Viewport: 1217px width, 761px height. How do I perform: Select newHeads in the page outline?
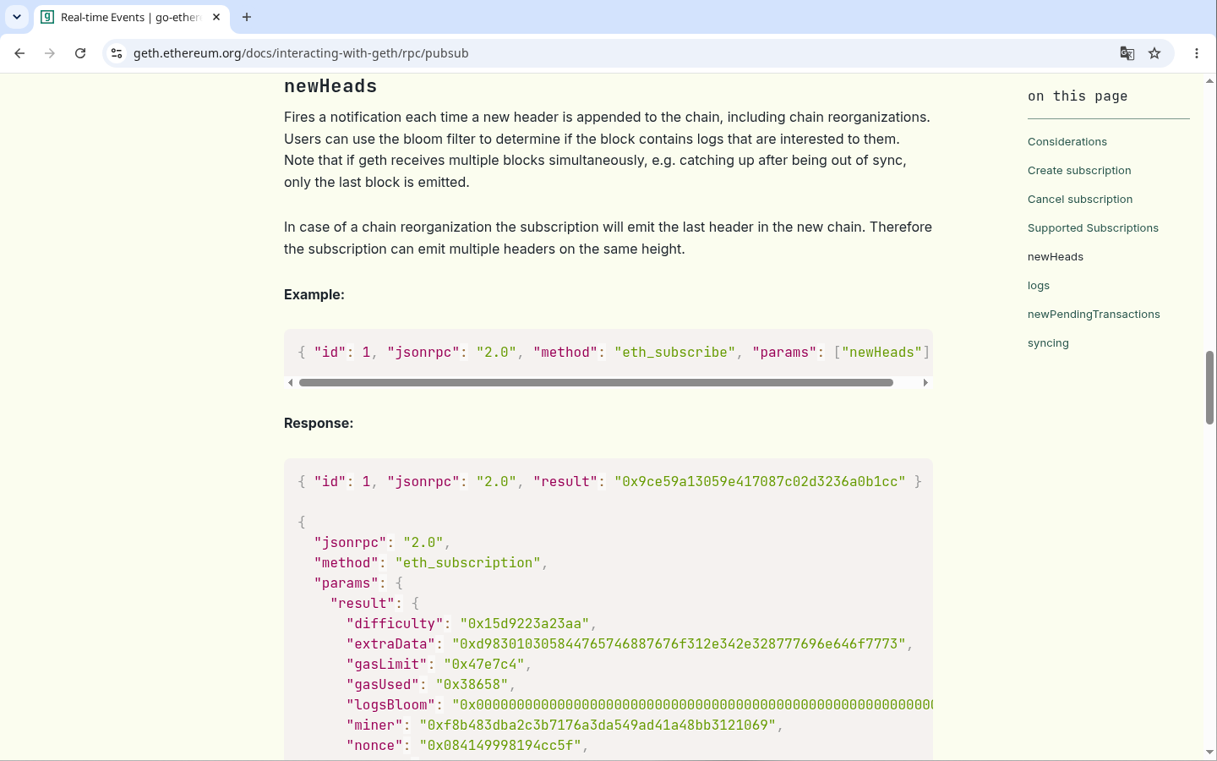coord(1056,256)
